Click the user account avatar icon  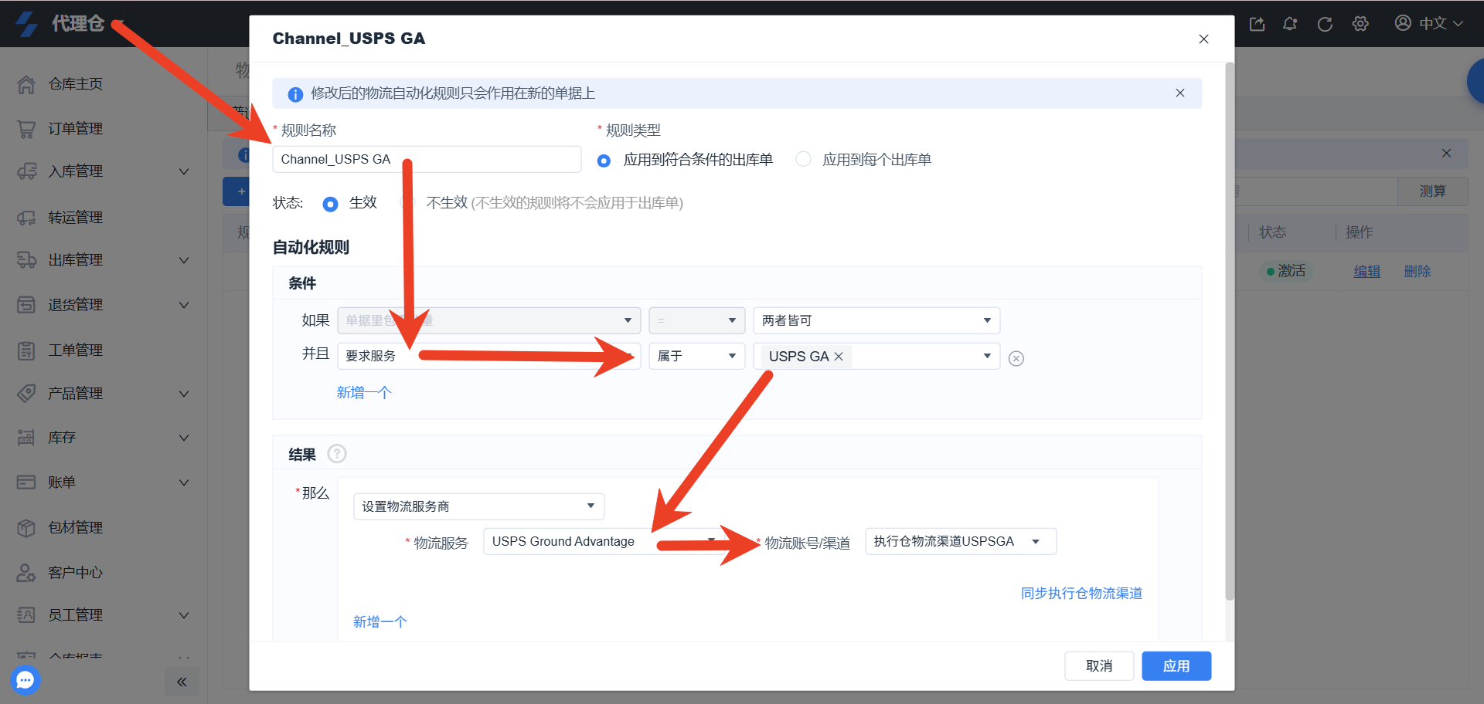(1403, 23)
